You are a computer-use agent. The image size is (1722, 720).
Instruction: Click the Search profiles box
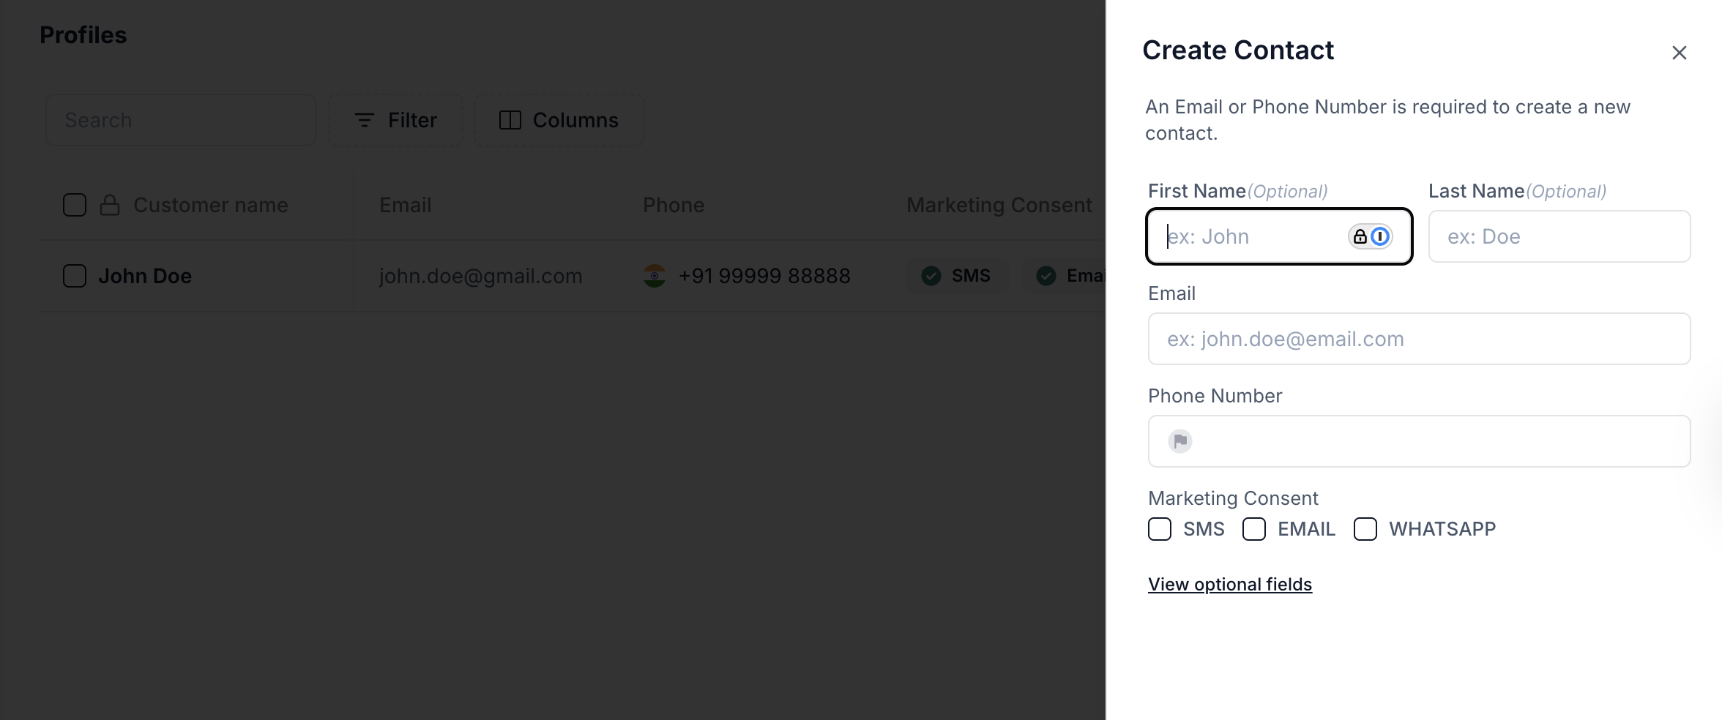181,120
